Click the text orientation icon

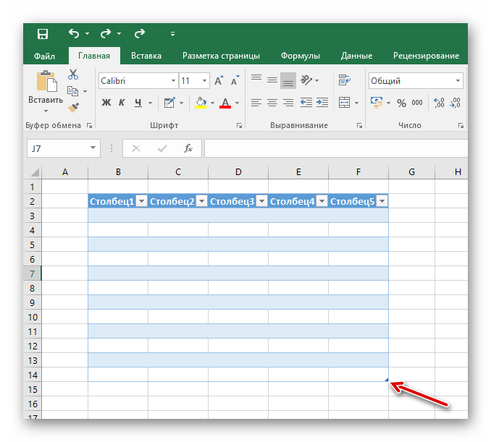306,80
